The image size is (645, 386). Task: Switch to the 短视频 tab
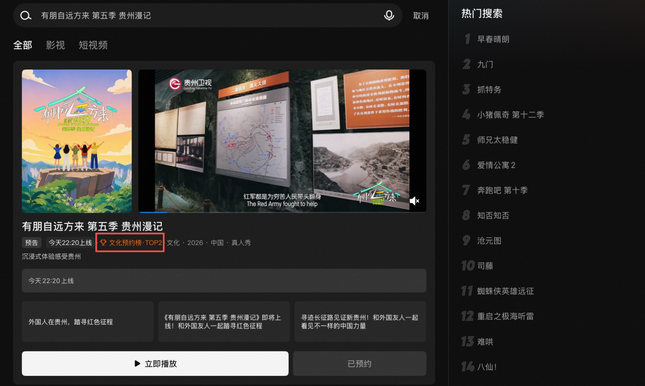click(x=93, y=45)
